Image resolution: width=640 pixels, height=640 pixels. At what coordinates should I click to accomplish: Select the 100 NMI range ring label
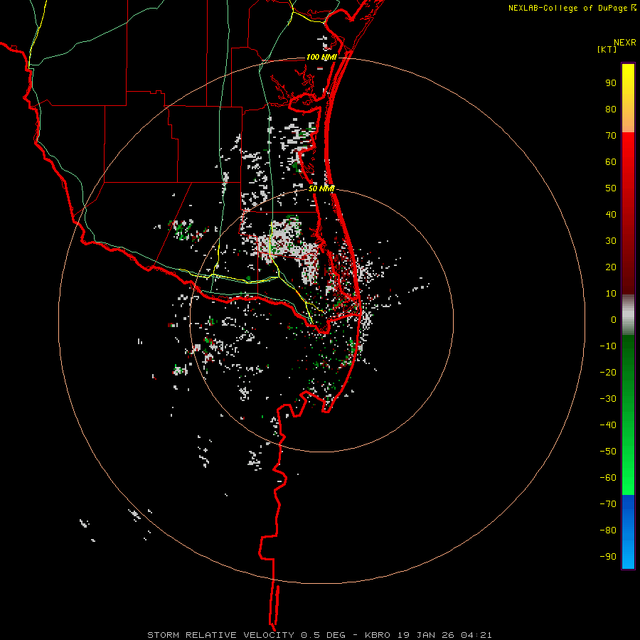coord(321,57)
